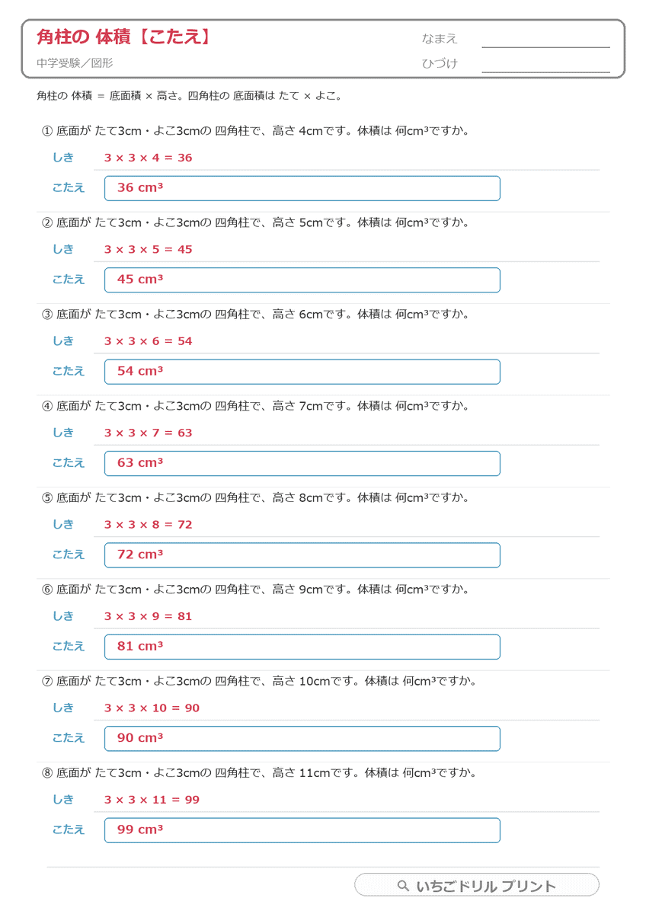Click the 81 cm³ answer box
Viewport: 646px width, 914px height.
[x=302, y=647]
